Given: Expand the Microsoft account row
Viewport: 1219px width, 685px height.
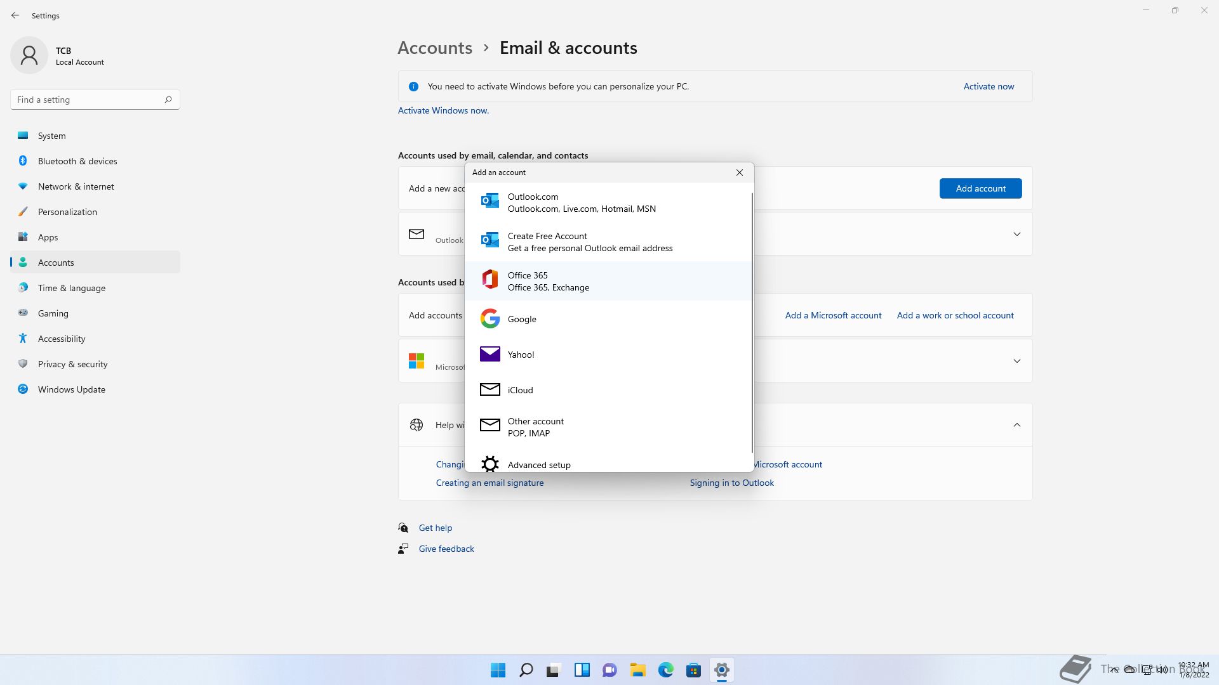Looking at the screenshot, I should click(1016, 361).
